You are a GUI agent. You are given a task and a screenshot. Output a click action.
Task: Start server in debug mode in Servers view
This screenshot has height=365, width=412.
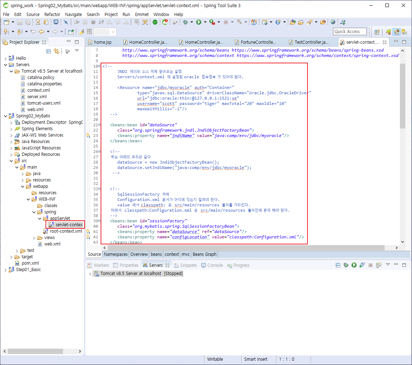[x=346, y=265]
